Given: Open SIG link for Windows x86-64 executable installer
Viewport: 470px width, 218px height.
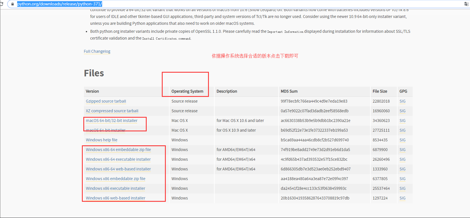Looking at the screenshot, I should pos(402,159).
